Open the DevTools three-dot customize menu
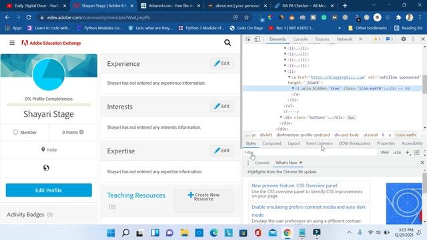The image size is (427, 240). [x=413, y=39]
